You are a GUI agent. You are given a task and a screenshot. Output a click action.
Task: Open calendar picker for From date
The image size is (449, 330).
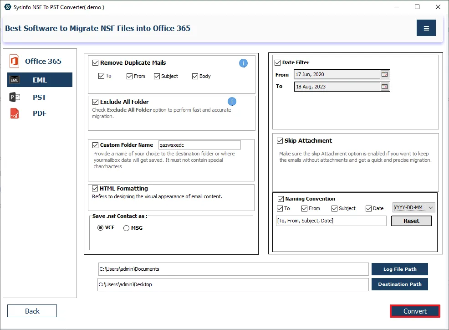pyautogui.click(x=385, y=74)
